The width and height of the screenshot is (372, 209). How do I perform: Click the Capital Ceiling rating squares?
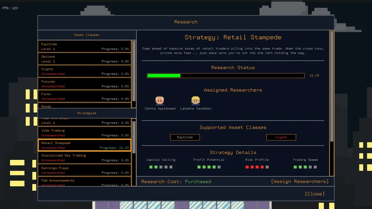161,167
